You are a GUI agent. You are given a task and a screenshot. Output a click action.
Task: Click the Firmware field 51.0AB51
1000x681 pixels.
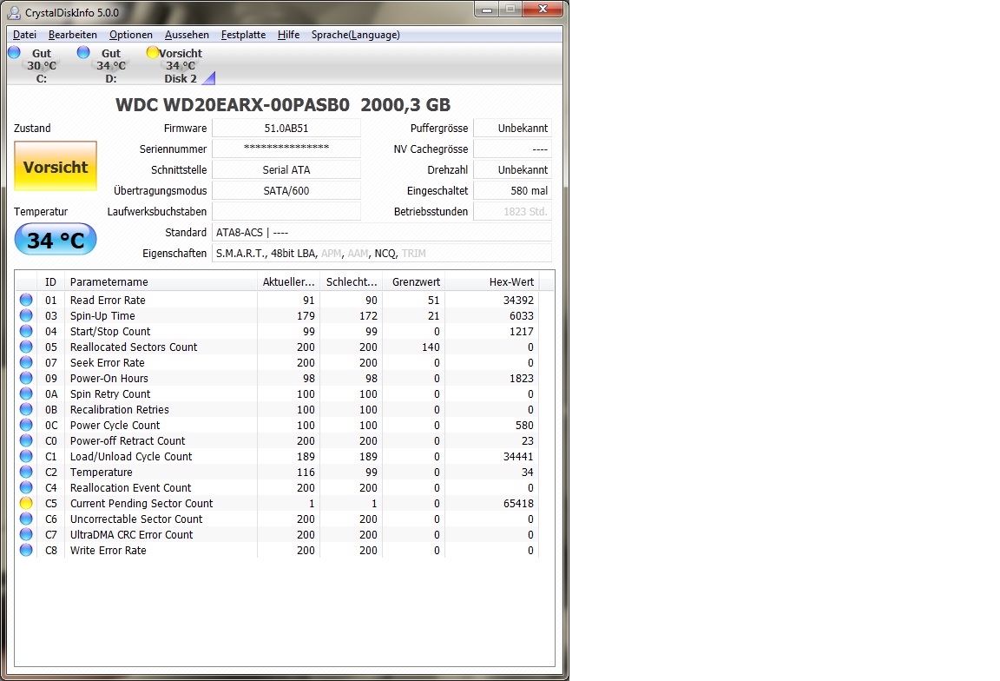[x=286, y=128]
